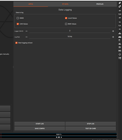
Task: Click the Logger CAN ID label
Action: (19, 31)
